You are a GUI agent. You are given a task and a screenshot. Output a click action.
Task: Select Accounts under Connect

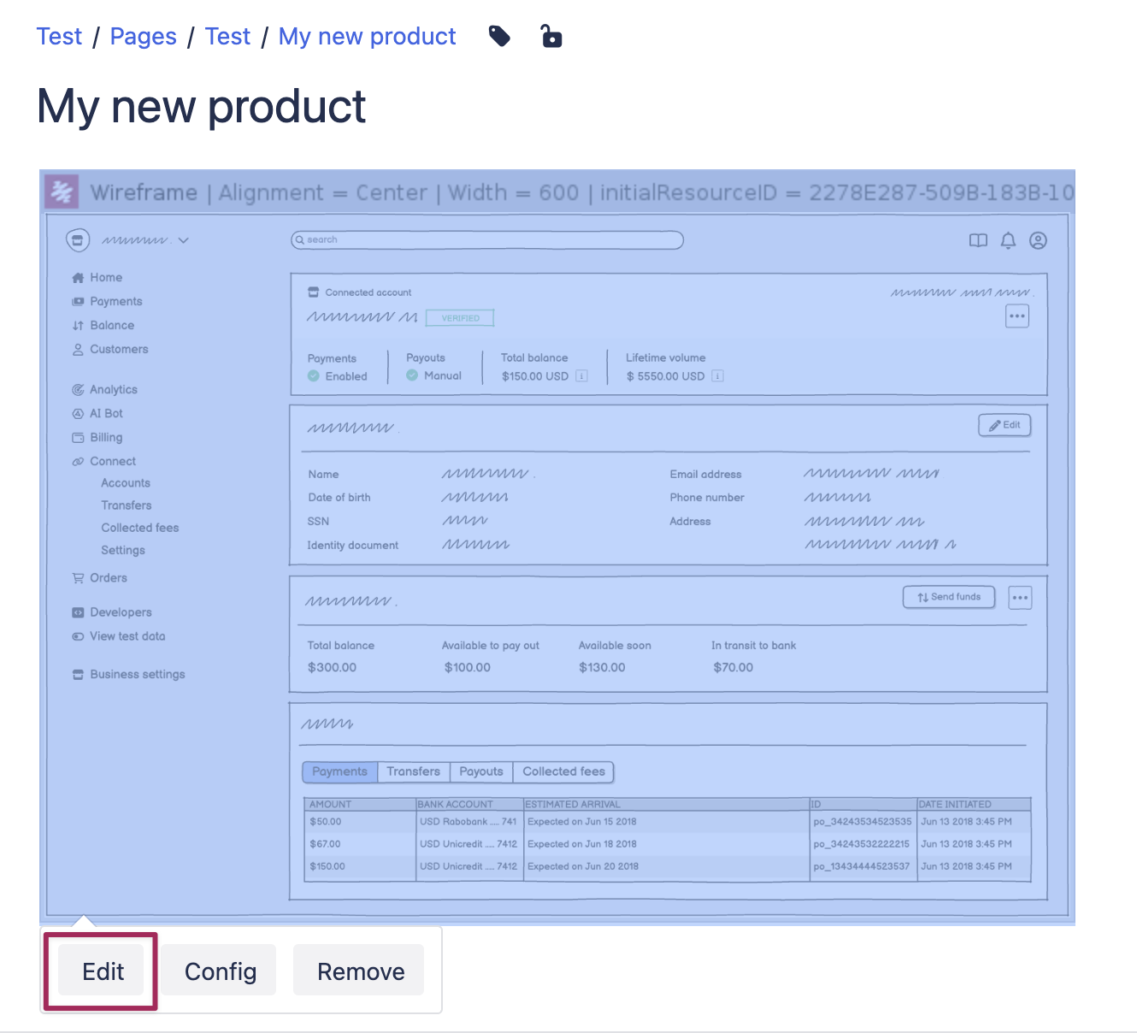pyautogui.click(x=126, y=483)
